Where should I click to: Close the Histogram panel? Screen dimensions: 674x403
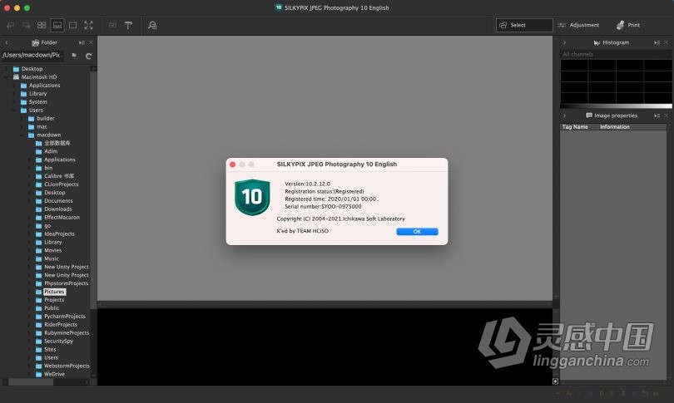coord(666,42)
